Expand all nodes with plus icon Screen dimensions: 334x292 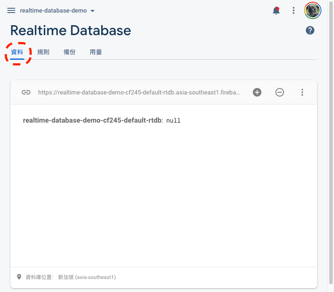coord(257,92)
